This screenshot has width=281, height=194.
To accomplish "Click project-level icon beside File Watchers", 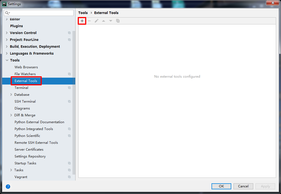I will point(69,74).
